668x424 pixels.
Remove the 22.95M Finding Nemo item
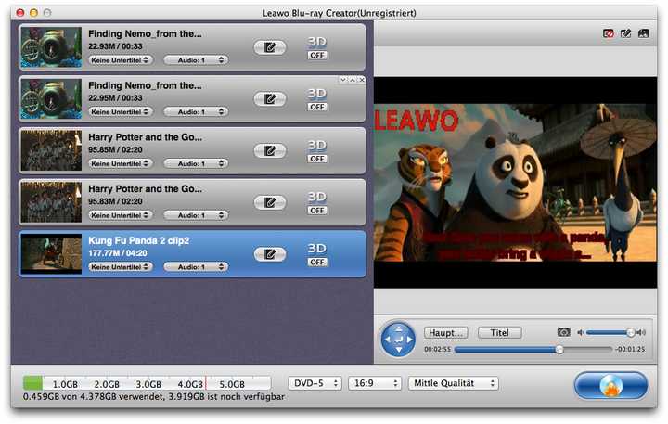click(x=361, y=80)
